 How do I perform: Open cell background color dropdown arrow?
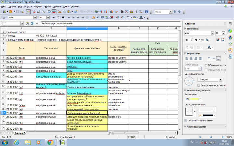pyautogui.click(x=201, y=99)
